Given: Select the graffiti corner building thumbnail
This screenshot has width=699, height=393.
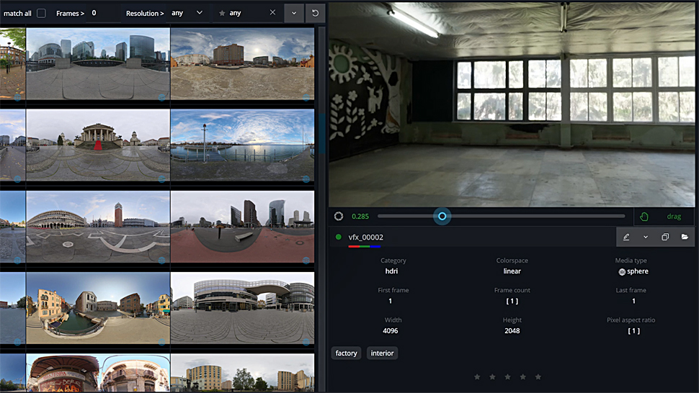Looking at the screenshot, I should coord(98,373).
